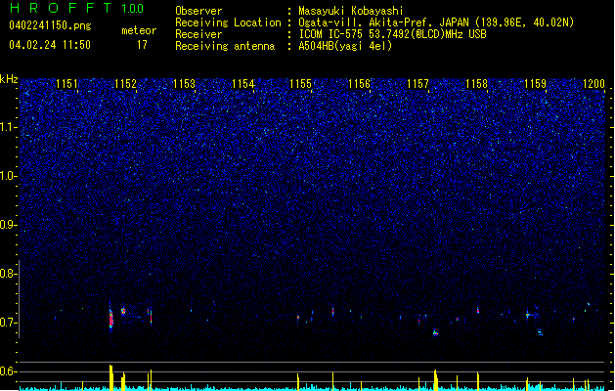Click the 1151 time marker
The width and height of the screenshot is (615, 391).
click(67, 84)
